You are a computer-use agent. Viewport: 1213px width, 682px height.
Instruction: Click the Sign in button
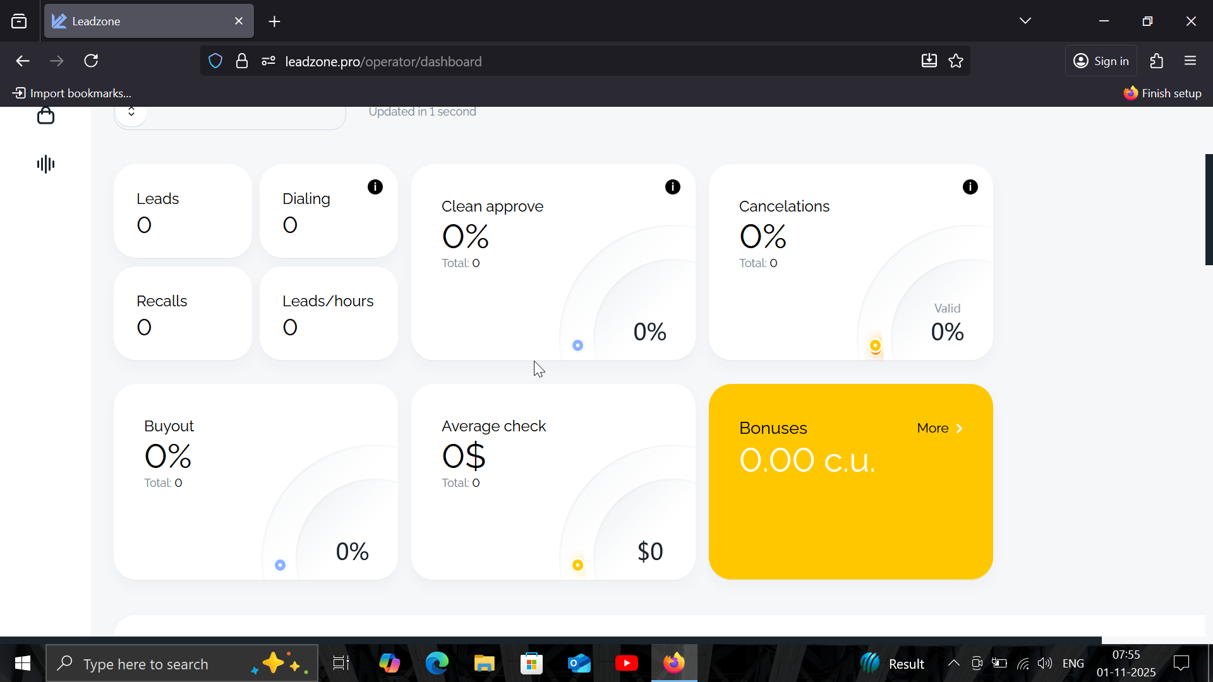click(1101, 61)
